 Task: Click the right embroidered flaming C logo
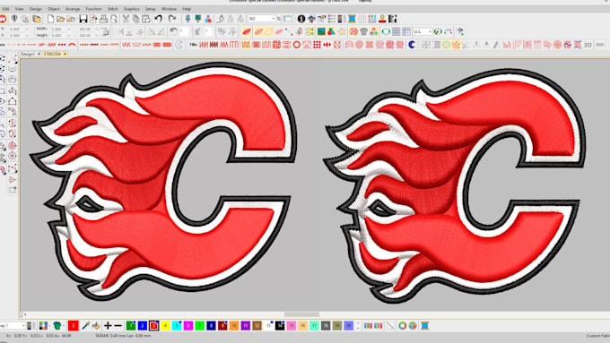(455, 185)
